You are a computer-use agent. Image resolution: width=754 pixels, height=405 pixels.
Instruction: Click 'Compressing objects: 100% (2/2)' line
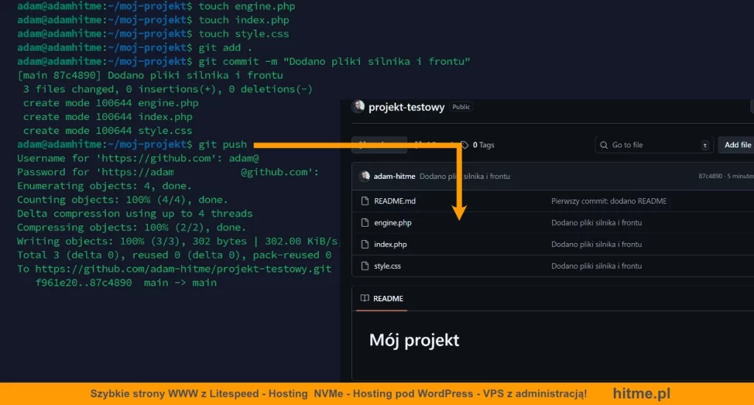point(132,228)
